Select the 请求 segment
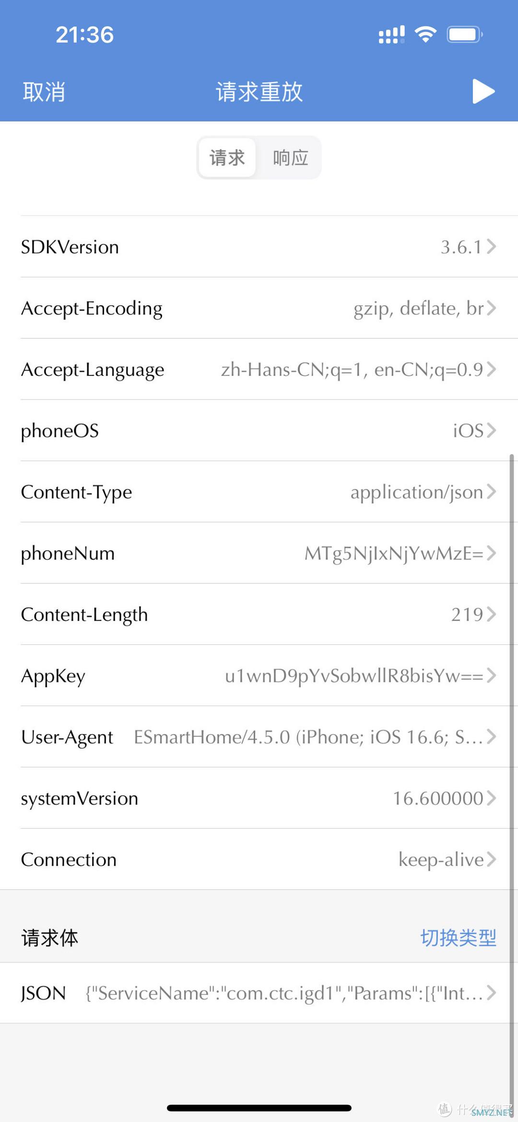This screenshot has height=1122, width=518. 227,157
